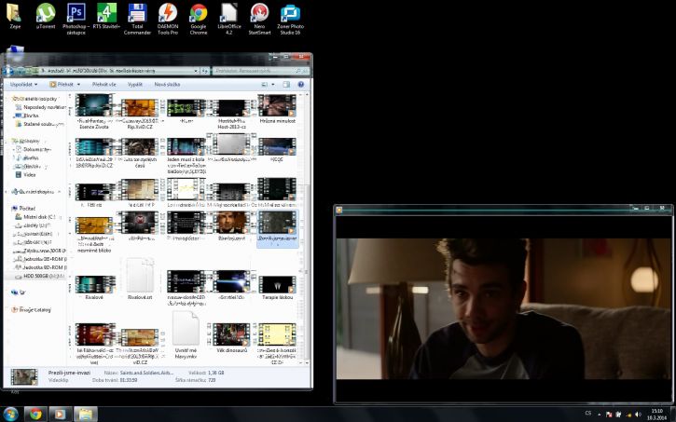Open the Uspořádat dropdown menu
Image resolution: width=676 pixels, height=422 pixels.
click(23, 85)
